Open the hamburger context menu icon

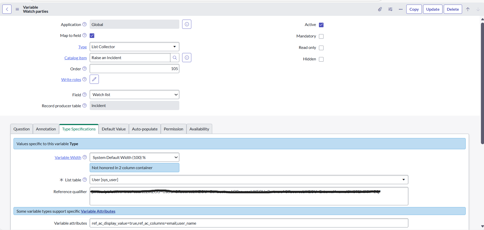tap(17, 9)
